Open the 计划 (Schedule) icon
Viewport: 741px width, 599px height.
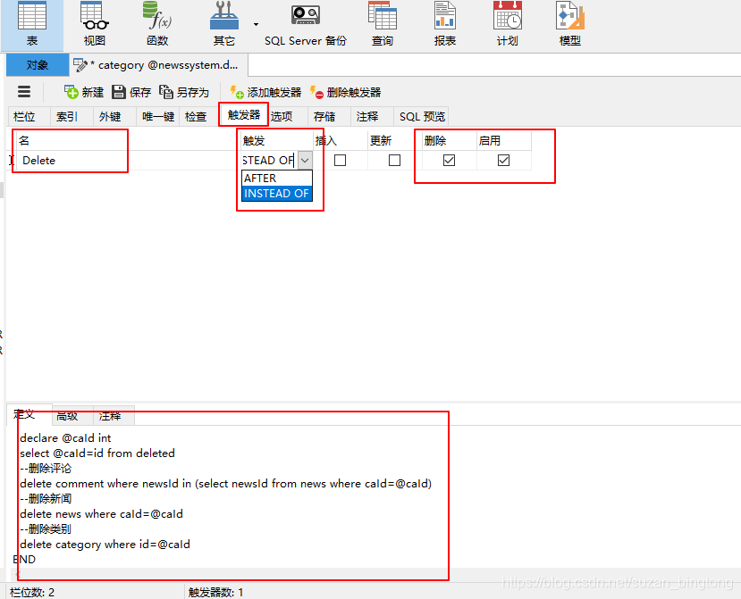[507, 24]
